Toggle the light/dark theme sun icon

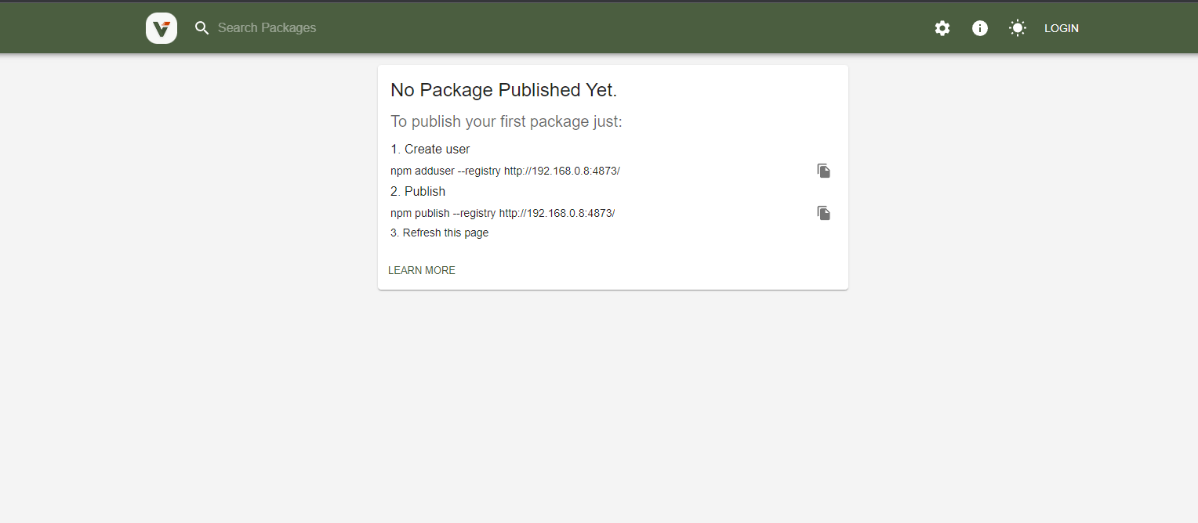1018,28
